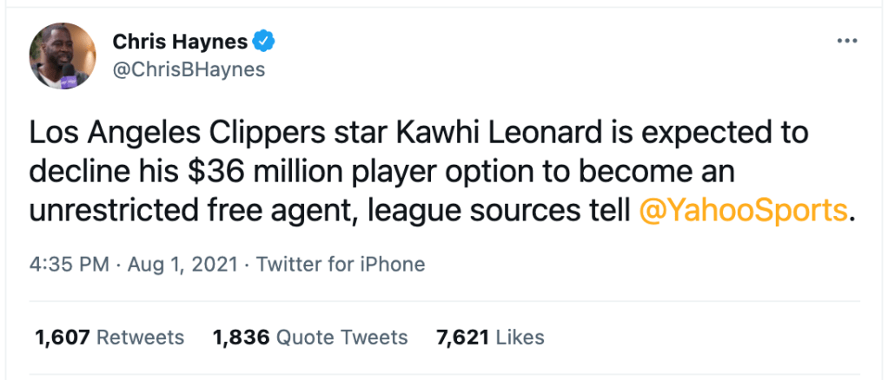This screenshot has width=888, height=380.
Task: Click the blue verified badge icon
Action: [264, 40]
